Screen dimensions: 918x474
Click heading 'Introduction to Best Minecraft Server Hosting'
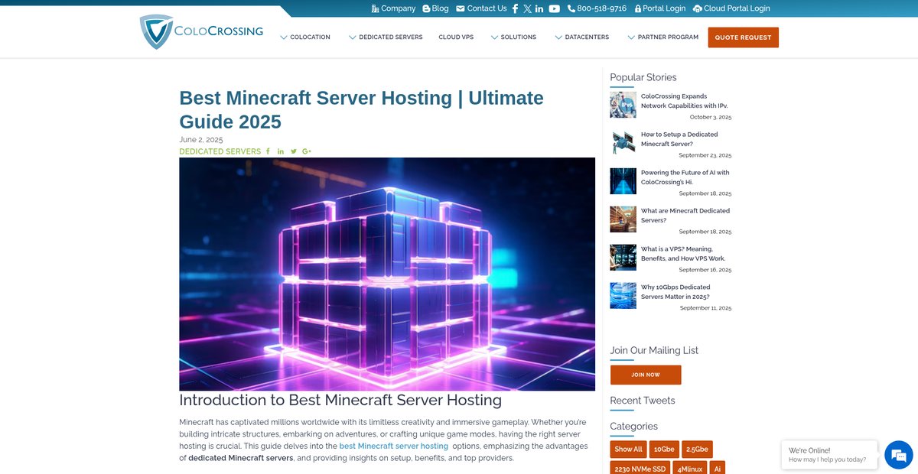point(340,400)
